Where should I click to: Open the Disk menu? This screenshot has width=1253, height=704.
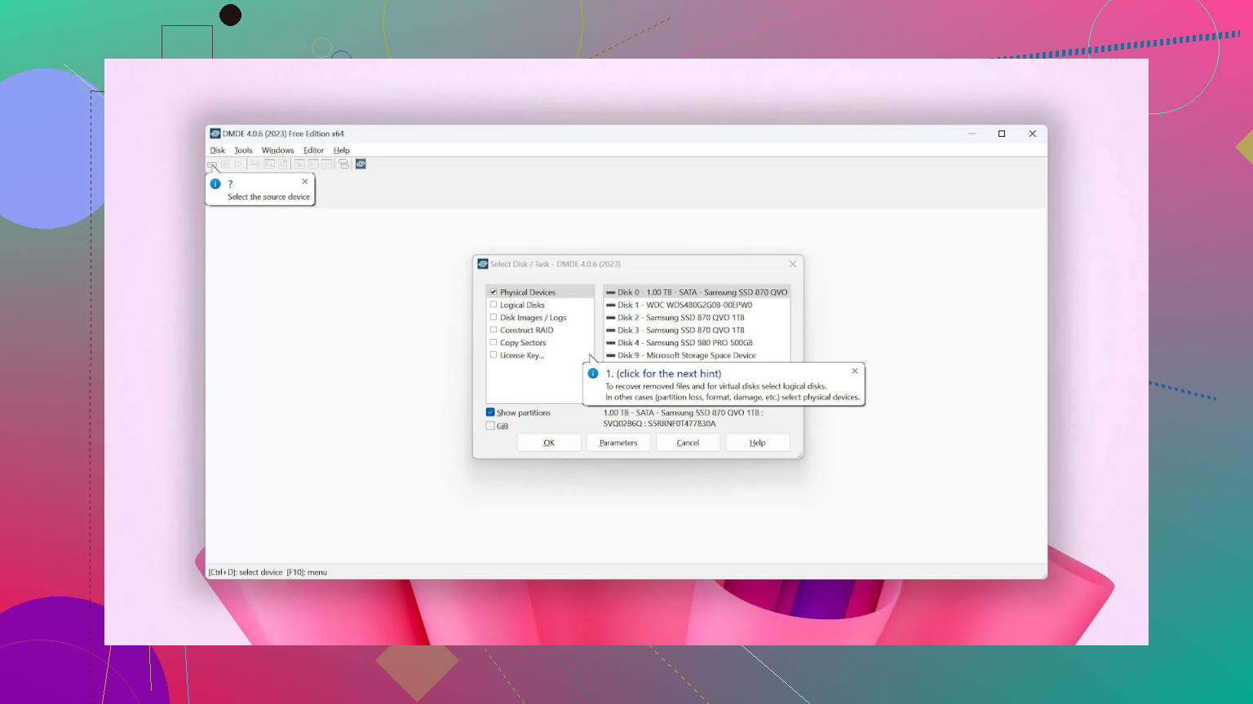[217, 150]
